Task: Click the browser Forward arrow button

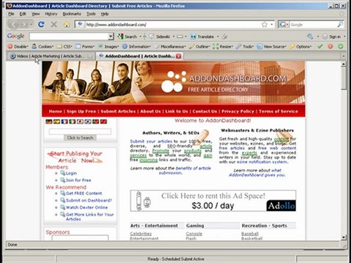Action: (24, 25)
